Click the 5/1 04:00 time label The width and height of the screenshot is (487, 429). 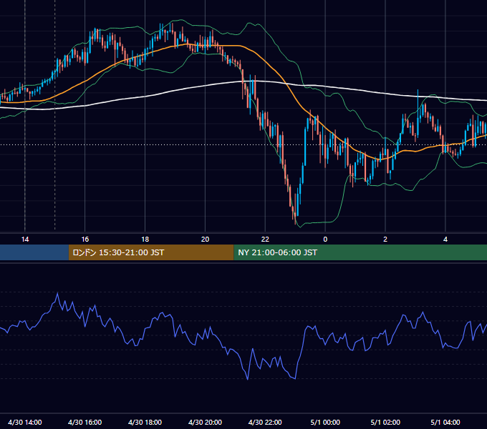click(445, 422)
